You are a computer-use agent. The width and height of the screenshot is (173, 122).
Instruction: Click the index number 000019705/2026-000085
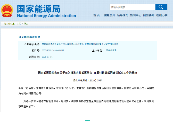click(53, 50)
